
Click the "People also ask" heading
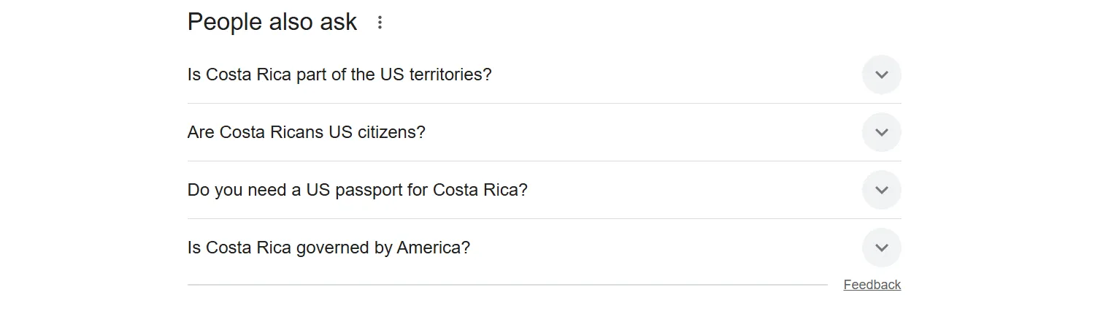pyautogui.click(x=272, y=22)
